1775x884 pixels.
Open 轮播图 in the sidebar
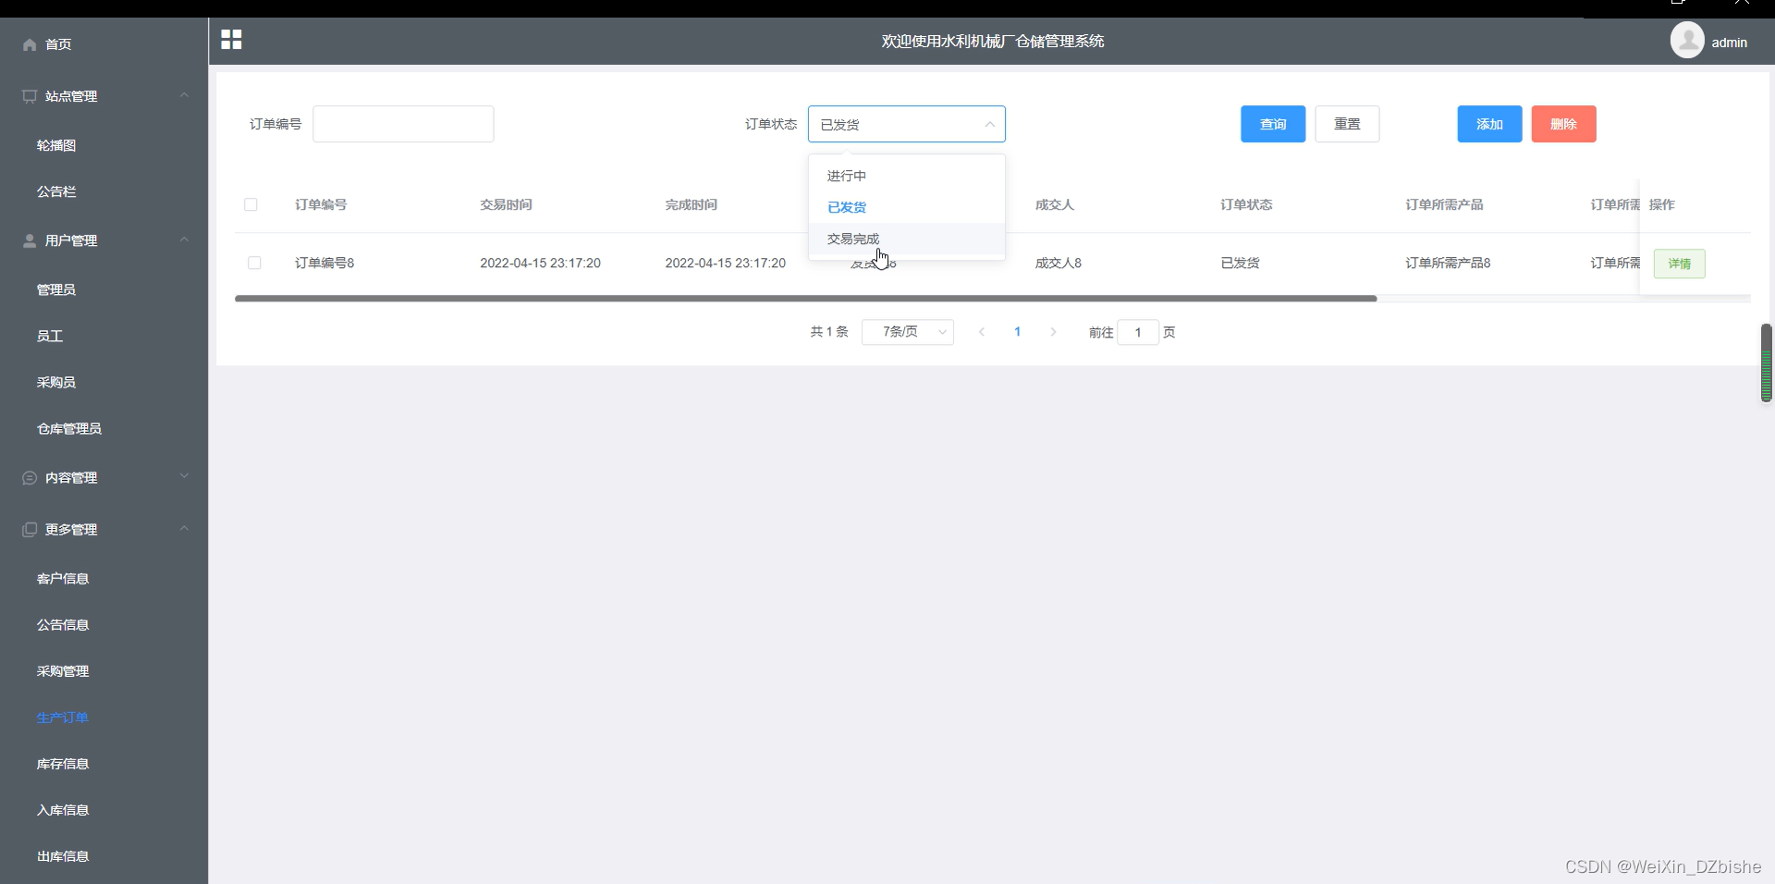(x=56, y=145)
